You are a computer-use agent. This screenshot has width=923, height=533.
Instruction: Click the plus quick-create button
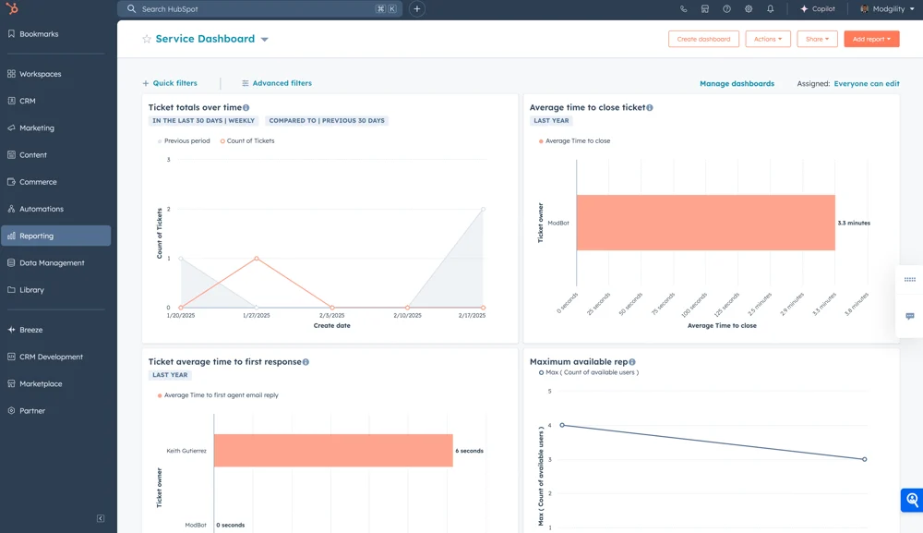pyautogui.click(x=417, y=9)
